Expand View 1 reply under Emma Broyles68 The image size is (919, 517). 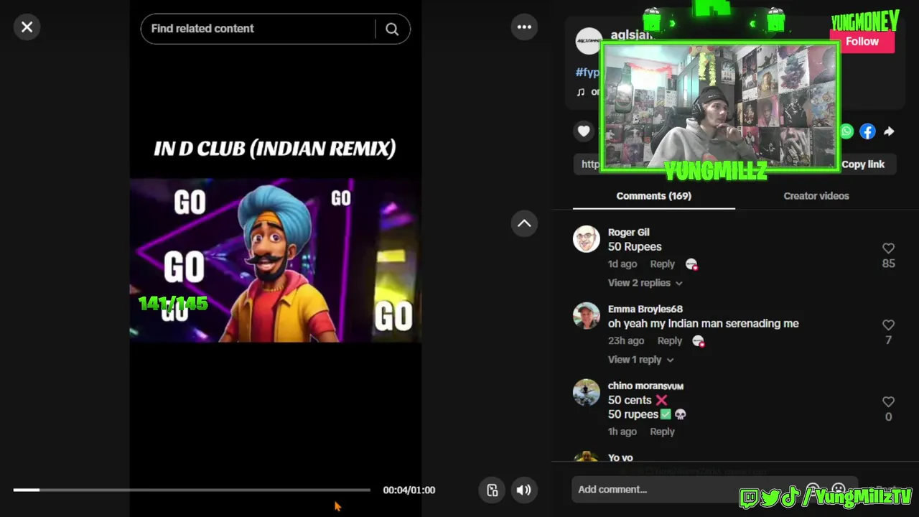coord(640,360)
